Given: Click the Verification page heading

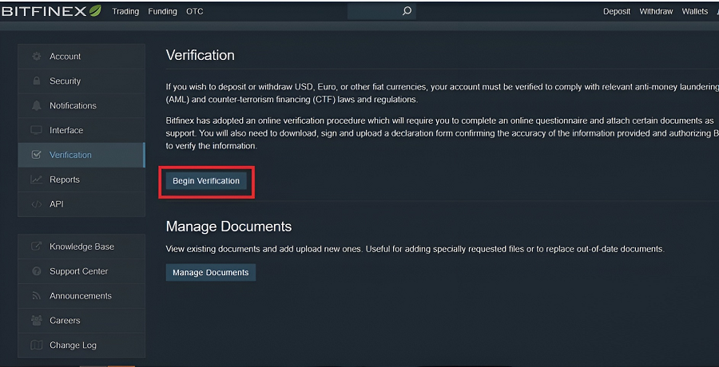Looking at the screenshot, I should coord(200,55).
